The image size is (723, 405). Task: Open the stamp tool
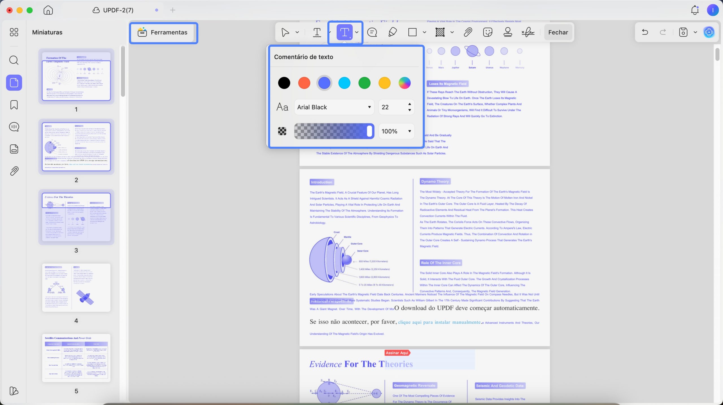pyautogui.click(x=508, y=32)
